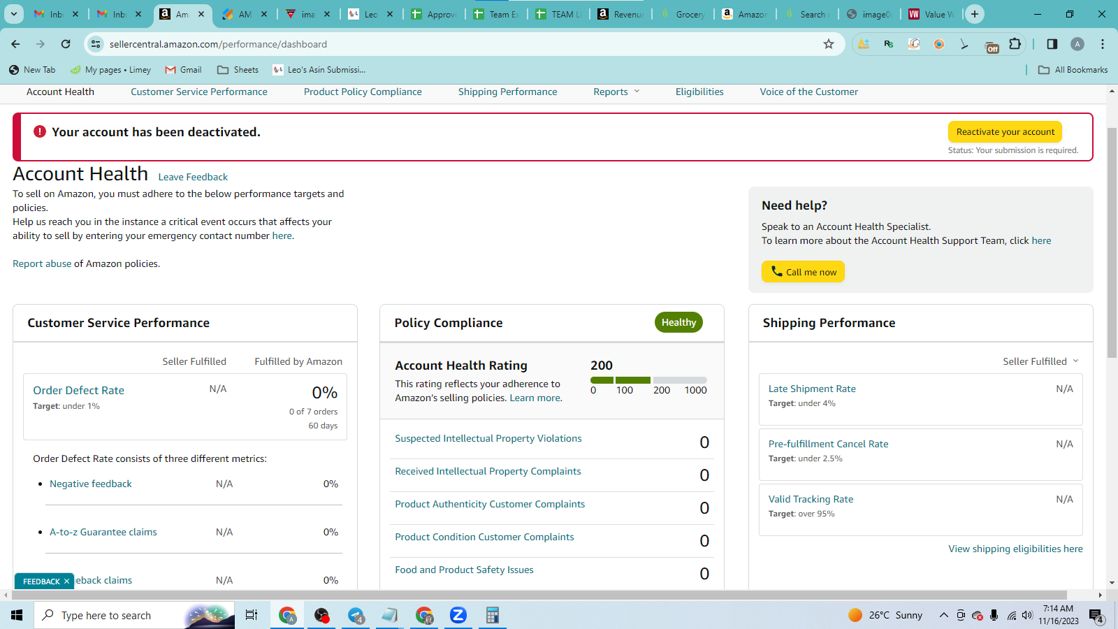Expand the Seller Fulfilled shipping dropdown
The height and width of the screenshot is (629, 1118).
[x=1041, y=361]
